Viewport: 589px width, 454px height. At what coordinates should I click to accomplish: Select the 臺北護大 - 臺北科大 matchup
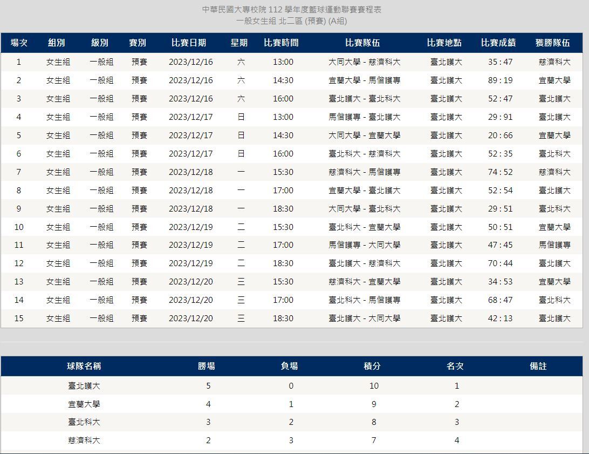(365, 99)
